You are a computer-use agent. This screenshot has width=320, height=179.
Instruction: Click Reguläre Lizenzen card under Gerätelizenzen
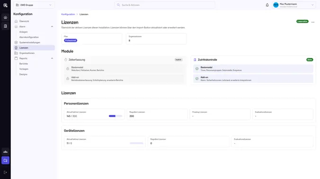click(188, 141)
